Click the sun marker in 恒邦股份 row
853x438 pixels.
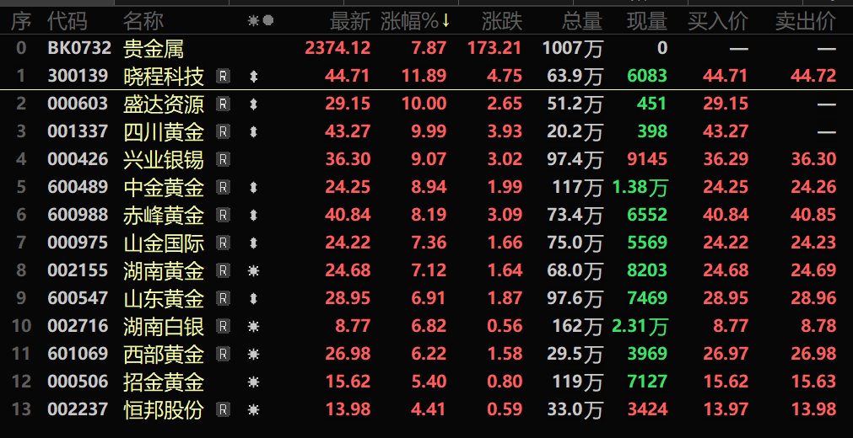point(253,409)
